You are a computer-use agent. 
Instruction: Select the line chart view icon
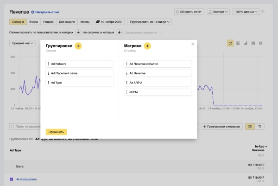click(230, 43)
